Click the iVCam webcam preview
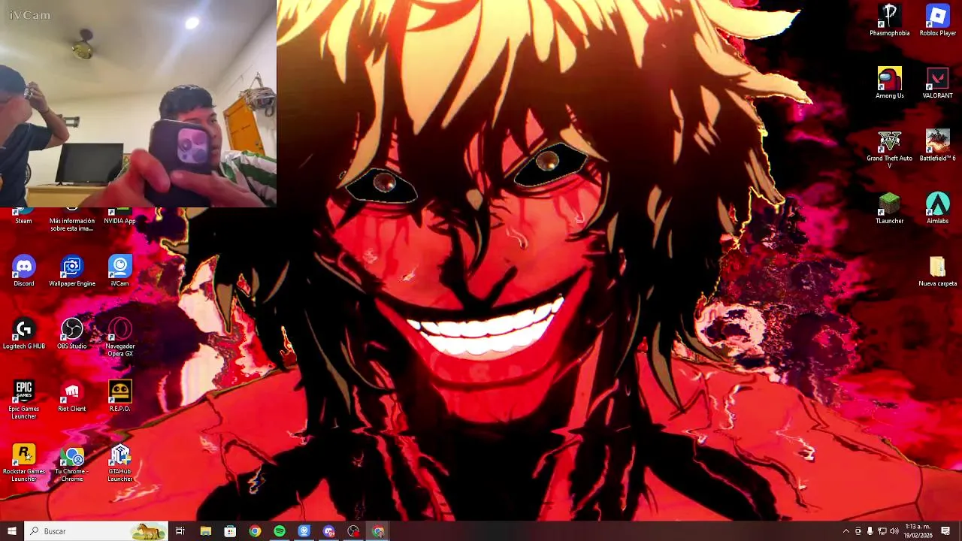This screenshot has width=962, height=541. tap(138, 104)
